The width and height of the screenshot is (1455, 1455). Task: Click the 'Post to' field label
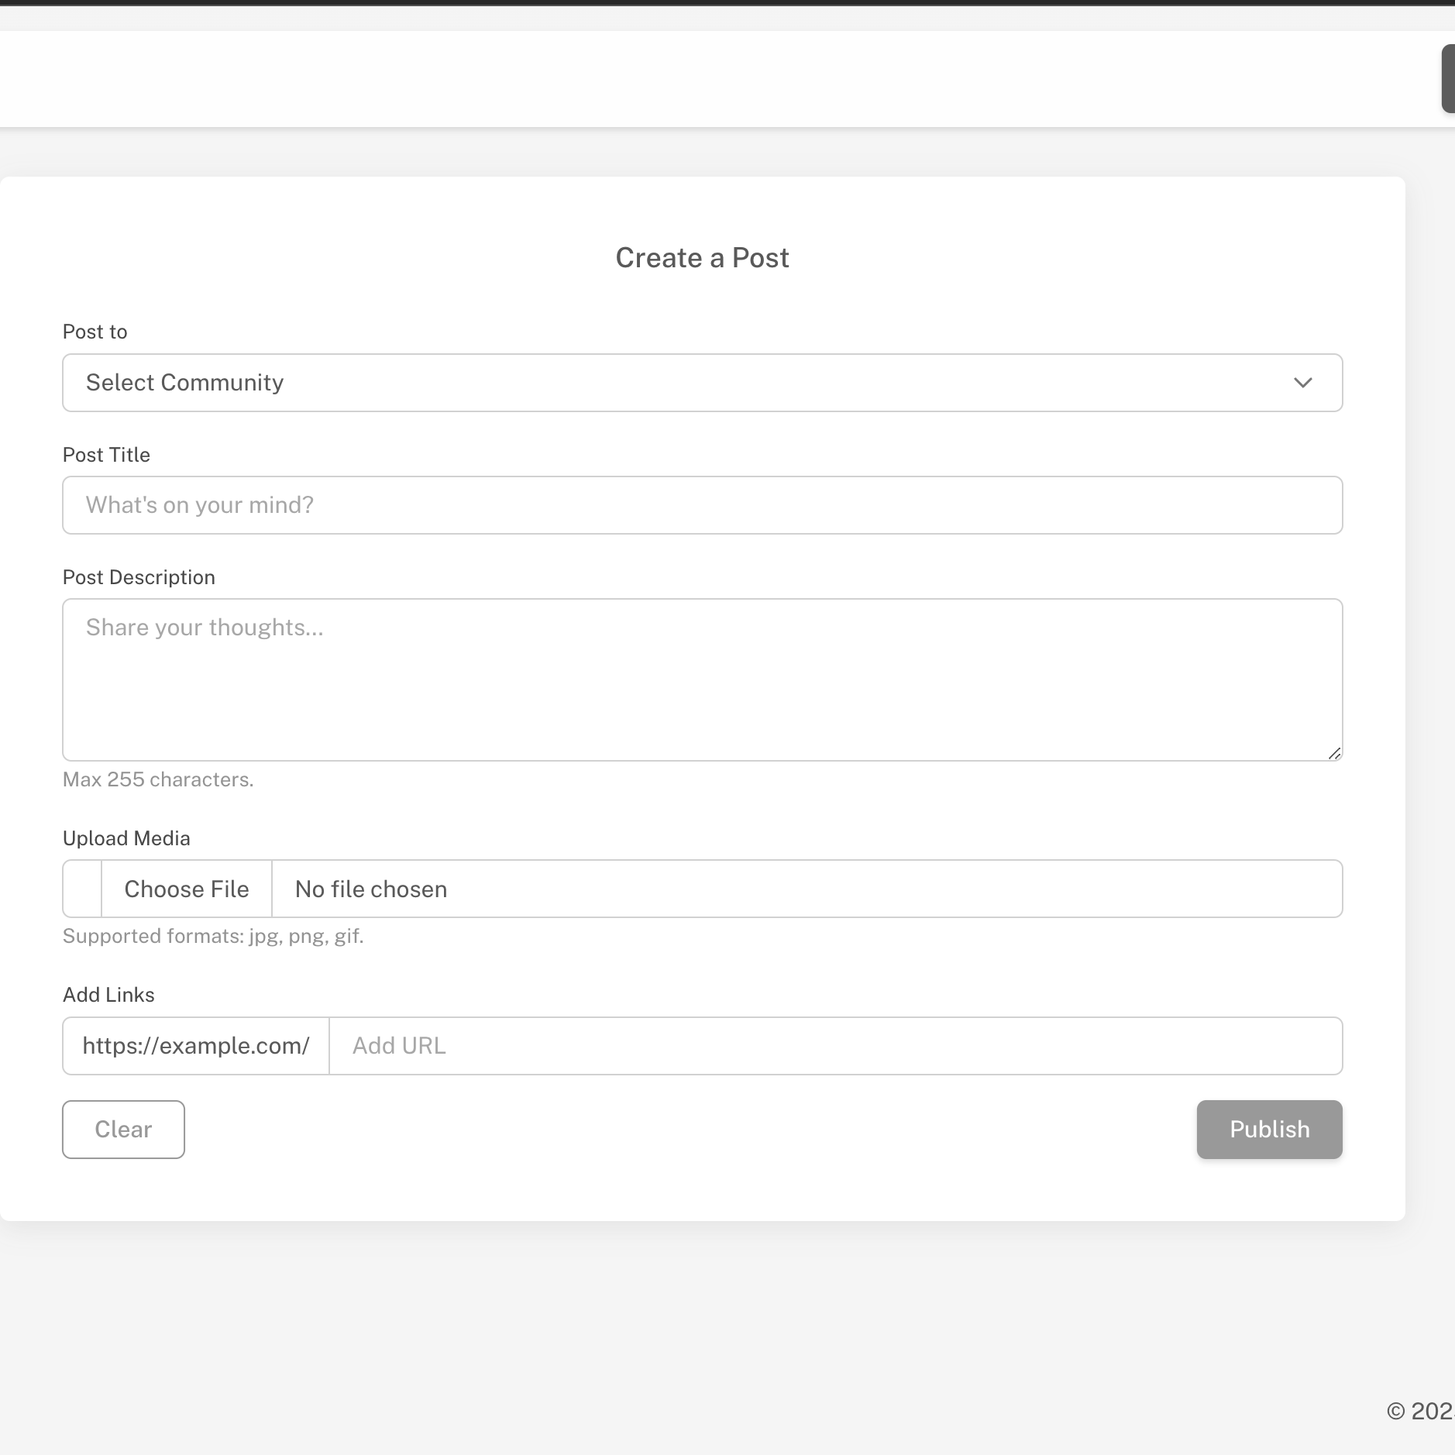pyautogui.click(x=95, y=332)
